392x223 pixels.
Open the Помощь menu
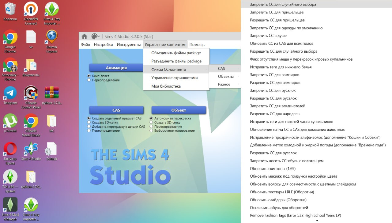click(197, 44)
